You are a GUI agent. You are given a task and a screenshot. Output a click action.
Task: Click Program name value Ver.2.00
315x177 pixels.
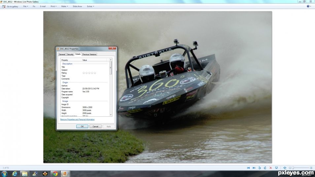pos(86,92)
